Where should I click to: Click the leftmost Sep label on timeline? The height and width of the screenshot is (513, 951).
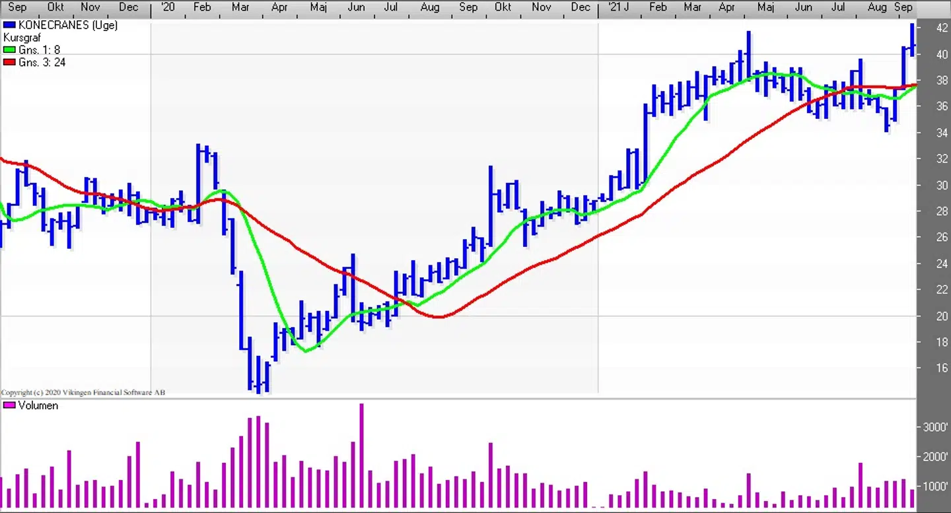coord(17,7)
